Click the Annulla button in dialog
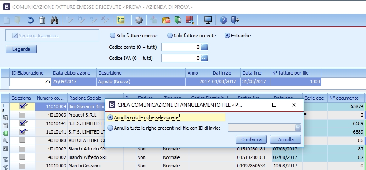Image resolution: width=366 pixels, height=170 pixels. [x=286, y=139]
